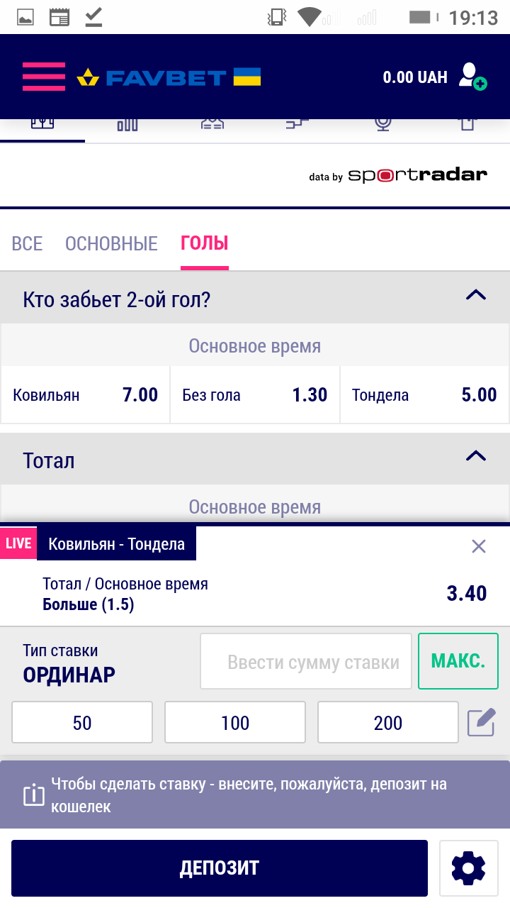This screenshot has height=908, width=510.
Task: Open the microphone commentary tab
Action: point(383,125)
